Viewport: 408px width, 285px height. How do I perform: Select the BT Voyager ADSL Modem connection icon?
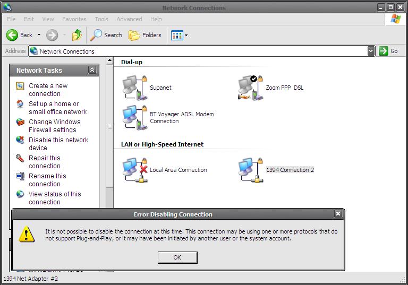(135, 117)
